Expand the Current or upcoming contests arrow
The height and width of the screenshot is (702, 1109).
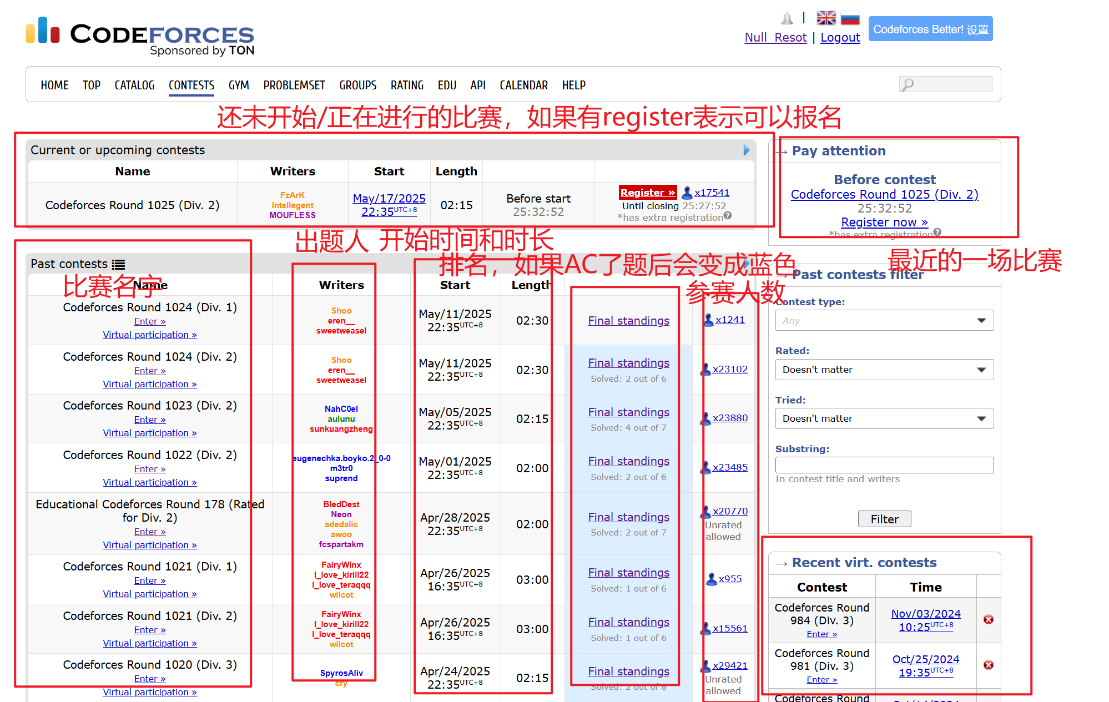(x=747, y=150)
